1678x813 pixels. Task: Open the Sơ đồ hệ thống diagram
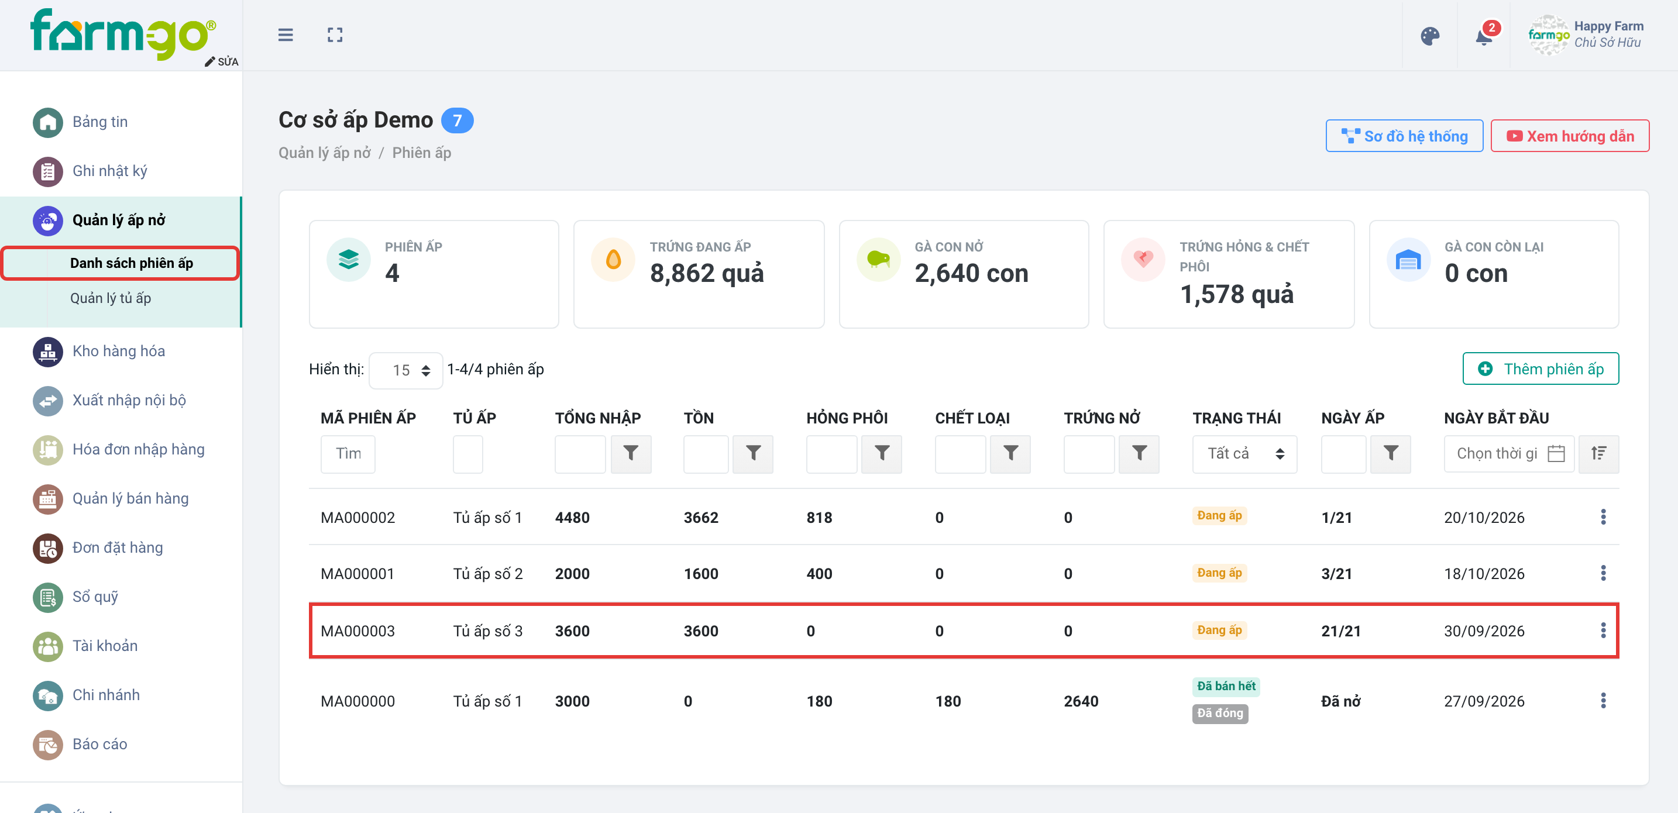point(1404,136)
